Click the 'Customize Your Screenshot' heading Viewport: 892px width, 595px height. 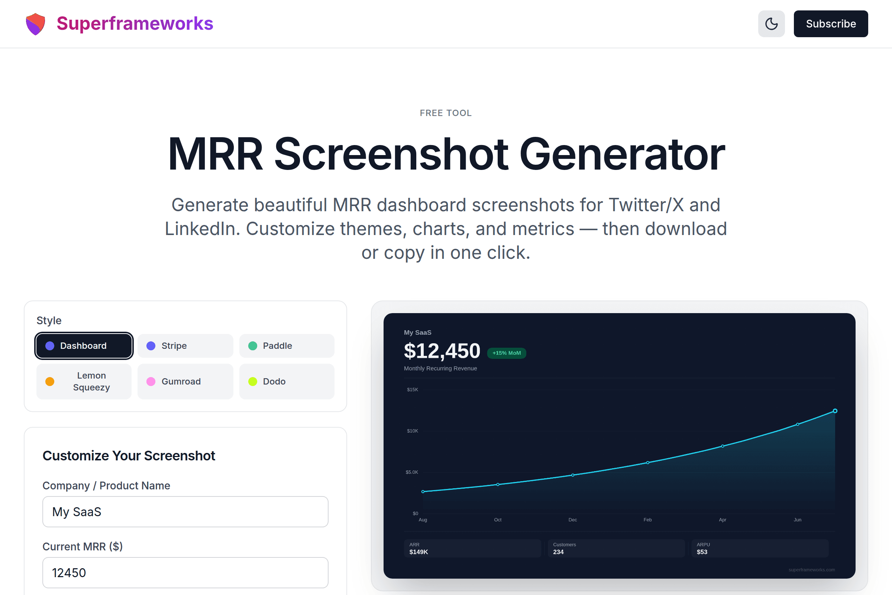[129, 455]
